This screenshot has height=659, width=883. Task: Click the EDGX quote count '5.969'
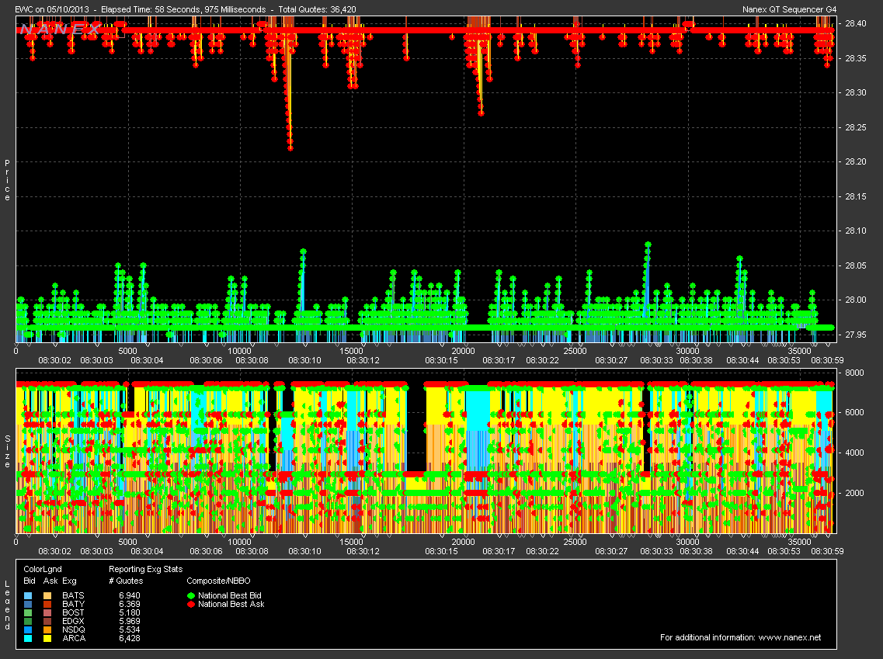pos(130,621)
